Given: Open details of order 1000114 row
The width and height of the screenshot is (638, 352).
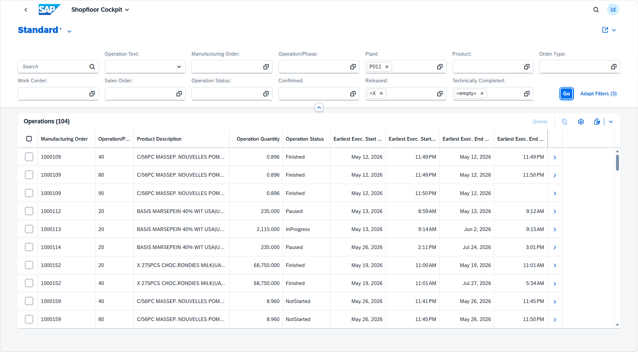Looking at the screenshot, I should (x=555, y=247).
